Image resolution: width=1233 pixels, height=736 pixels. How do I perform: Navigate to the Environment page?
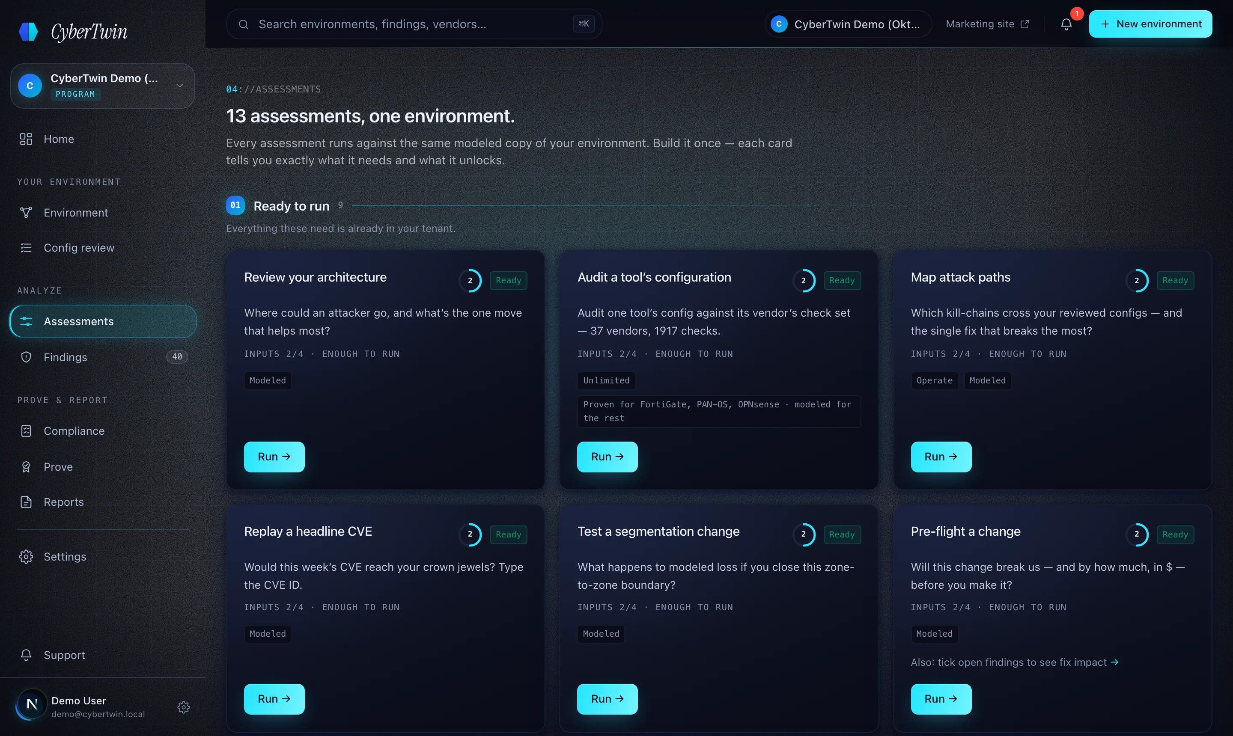click(102, 212)
